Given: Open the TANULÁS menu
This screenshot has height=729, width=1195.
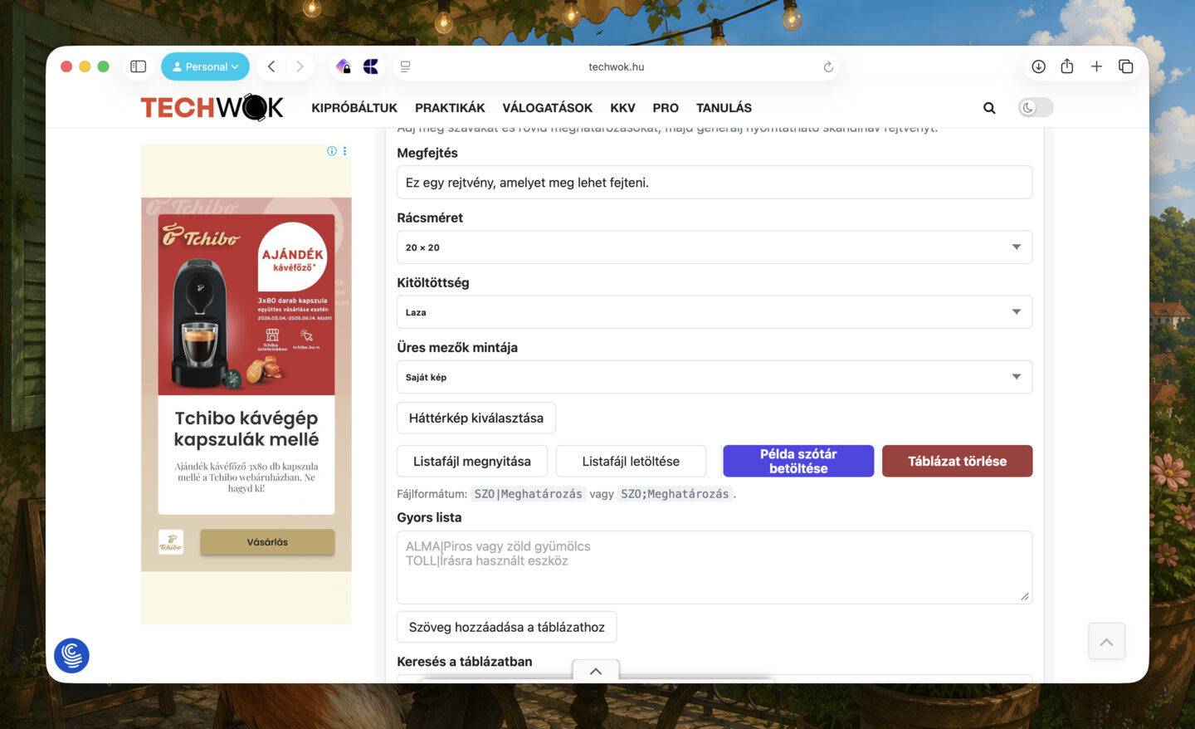Looking at the screenshot, I should [724, 108].
